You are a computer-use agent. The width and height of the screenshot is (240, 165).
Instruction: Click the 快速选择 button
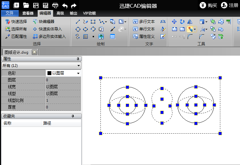coord(16,22)
